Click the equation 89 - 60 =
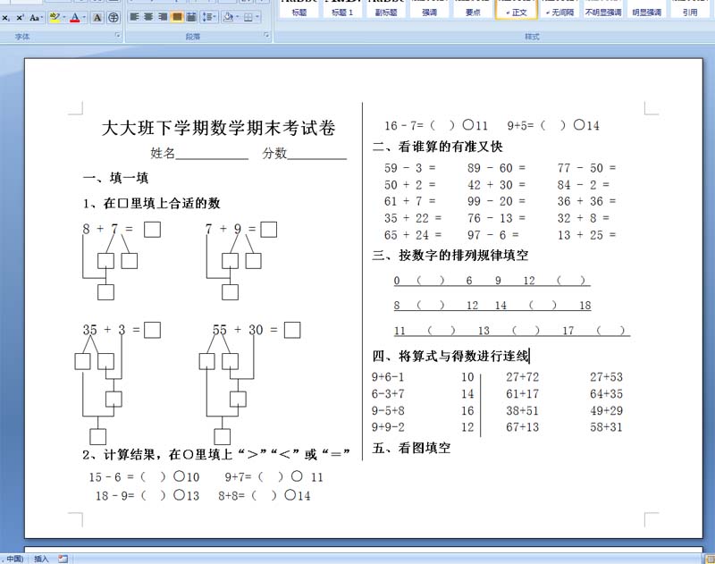The width and height of the screenshot is (715, 564). pyautogui.click(x=497, y=168)
